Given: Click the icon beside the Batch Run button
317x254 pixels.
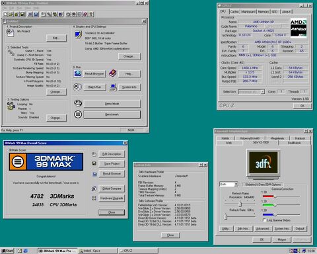Looking at the screenshot, I should pos(77,87).
